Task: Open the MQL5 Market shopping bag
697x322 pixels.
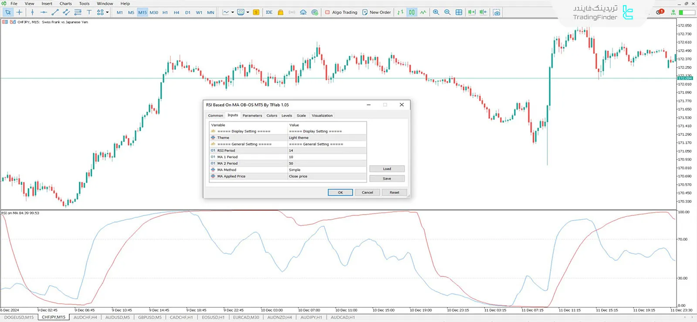Action: click(281, 12)
